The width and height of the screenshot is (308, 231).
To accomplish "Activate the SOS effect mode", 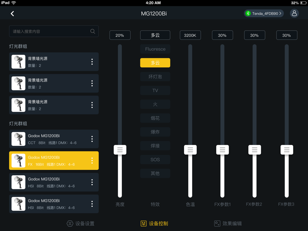I will tap(155, 159).
